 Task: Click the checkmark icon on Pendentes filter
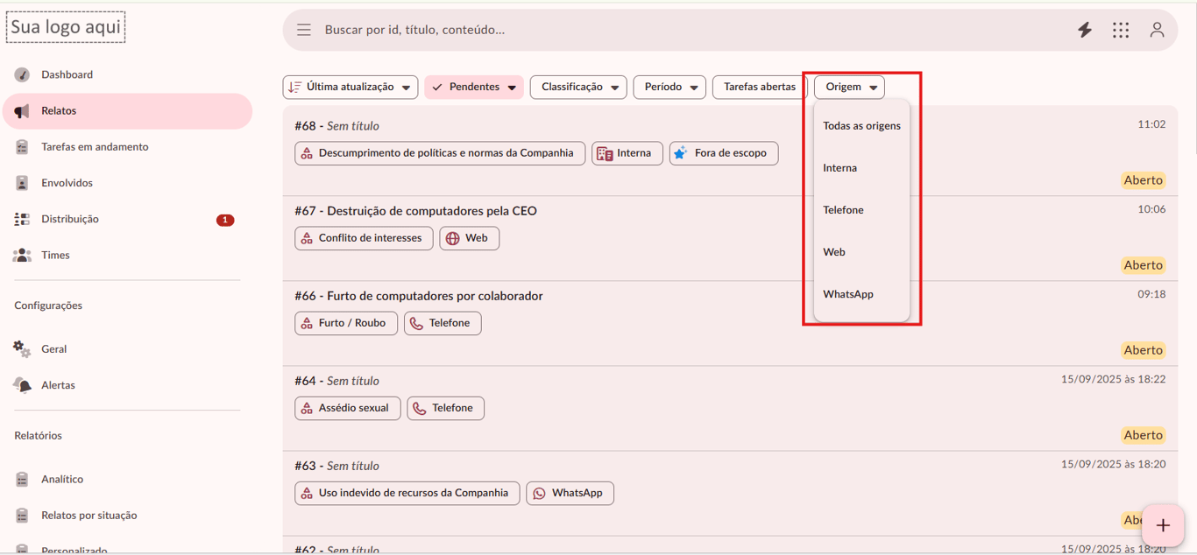[437, 88]
